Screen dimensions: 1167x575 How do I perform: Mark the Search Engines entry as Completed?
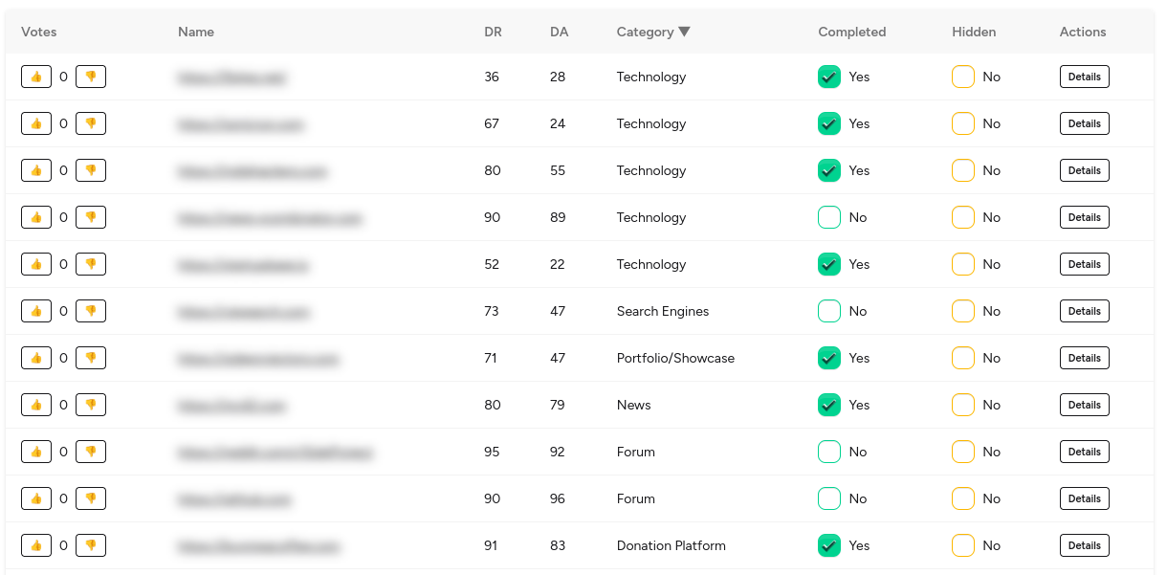click(829, 311)
